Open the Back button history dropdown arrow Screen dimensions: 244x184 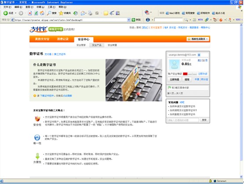pyautogui.click(x=15, y=13)
